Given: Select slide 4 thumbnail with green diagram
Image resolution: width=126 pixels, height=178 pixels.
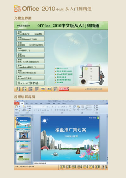Looking at the screenshot, I should click(x=24, y=158).
